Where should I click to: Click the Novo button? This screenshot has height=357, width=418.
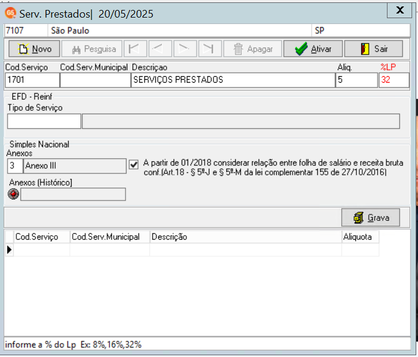(x=34, y=49)
